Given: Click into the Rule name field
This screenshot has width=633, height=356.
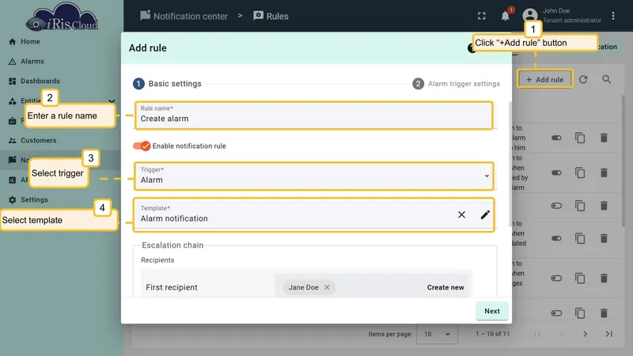Looking at the screenshot, I should [x=313, y=115].
